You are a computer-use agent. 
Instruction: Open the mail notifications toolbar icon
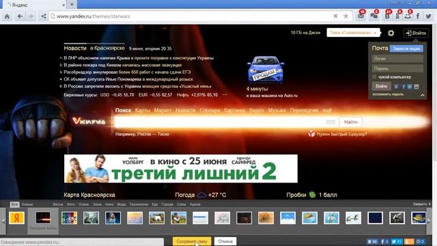[x=361, y=16]
